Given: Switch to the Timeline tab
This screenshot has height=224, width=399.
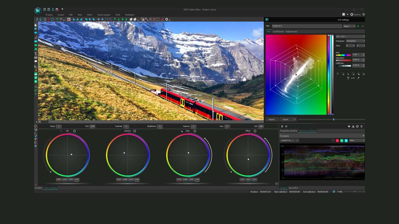Looking at the screenshot, I should point(38,188).
